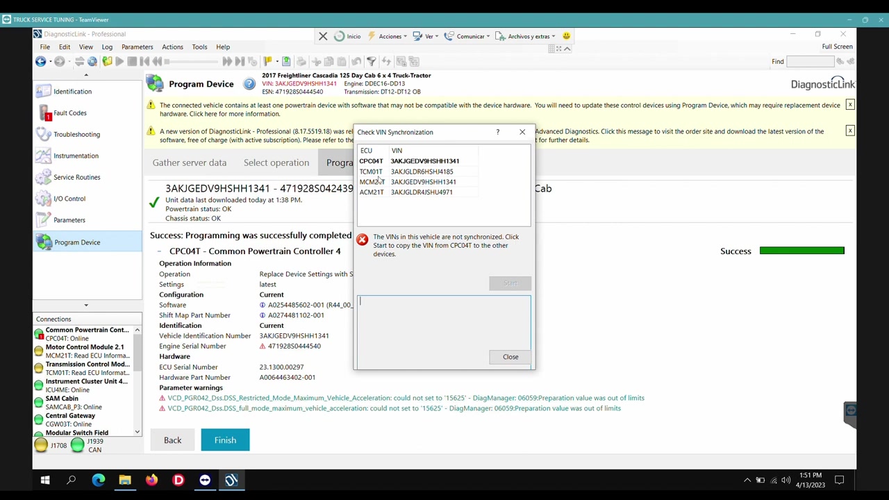Viewport: 889px width, 500px height.
Task: Open the Tools menu
Action: [x=199, y=47]
